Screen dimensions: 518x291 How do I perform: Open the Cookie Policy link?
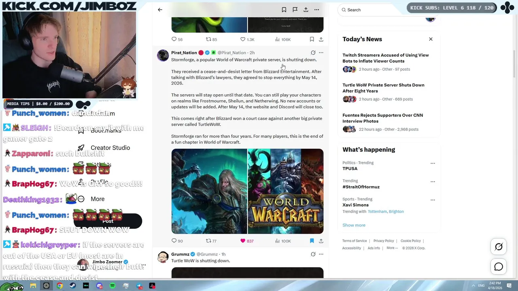tap(410, 241)
